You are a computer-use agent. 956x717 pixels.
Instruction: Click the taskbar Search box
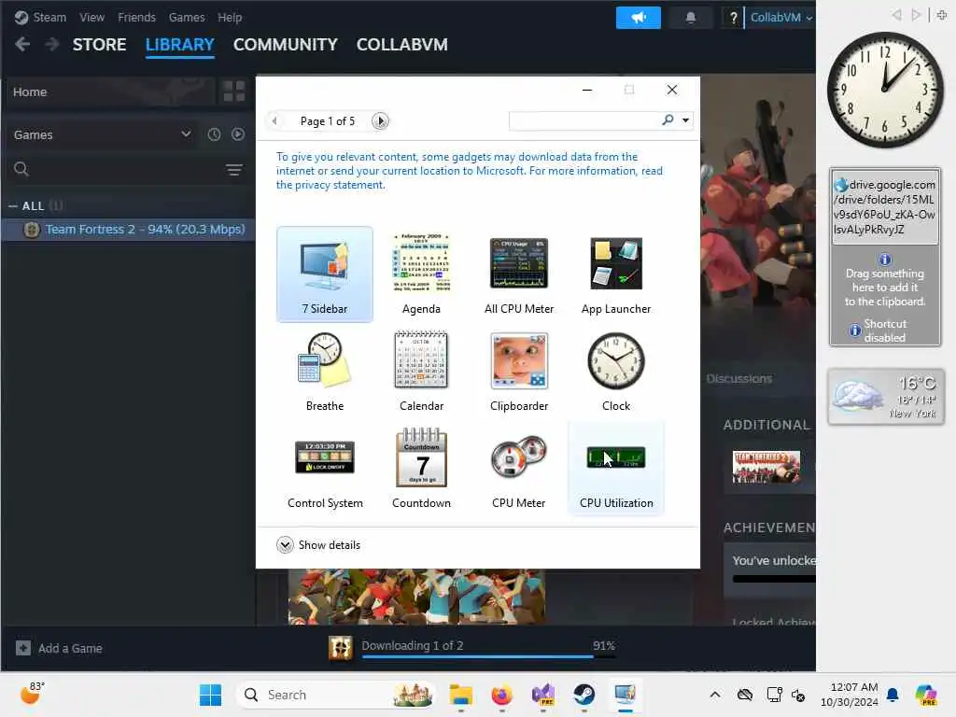336,695
